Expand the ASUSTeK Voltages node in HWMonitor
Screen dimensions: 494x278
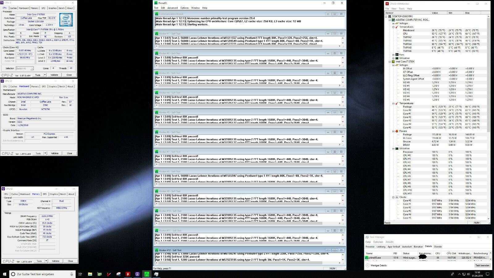[x=393, y=23]
